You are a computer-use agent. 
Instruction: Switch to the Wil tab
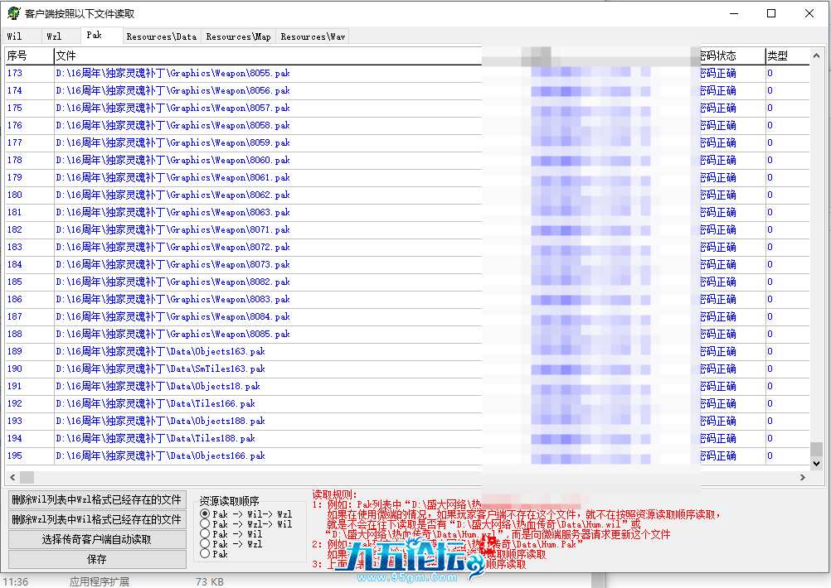pyautogui.click(x=22, y=36)
